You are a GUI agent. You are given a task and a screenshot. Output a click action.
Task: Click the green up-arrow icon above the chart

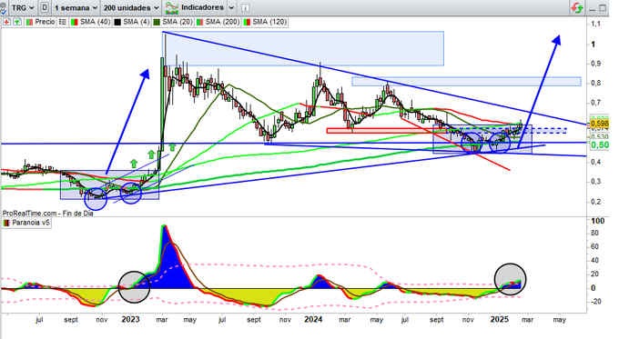17,22
